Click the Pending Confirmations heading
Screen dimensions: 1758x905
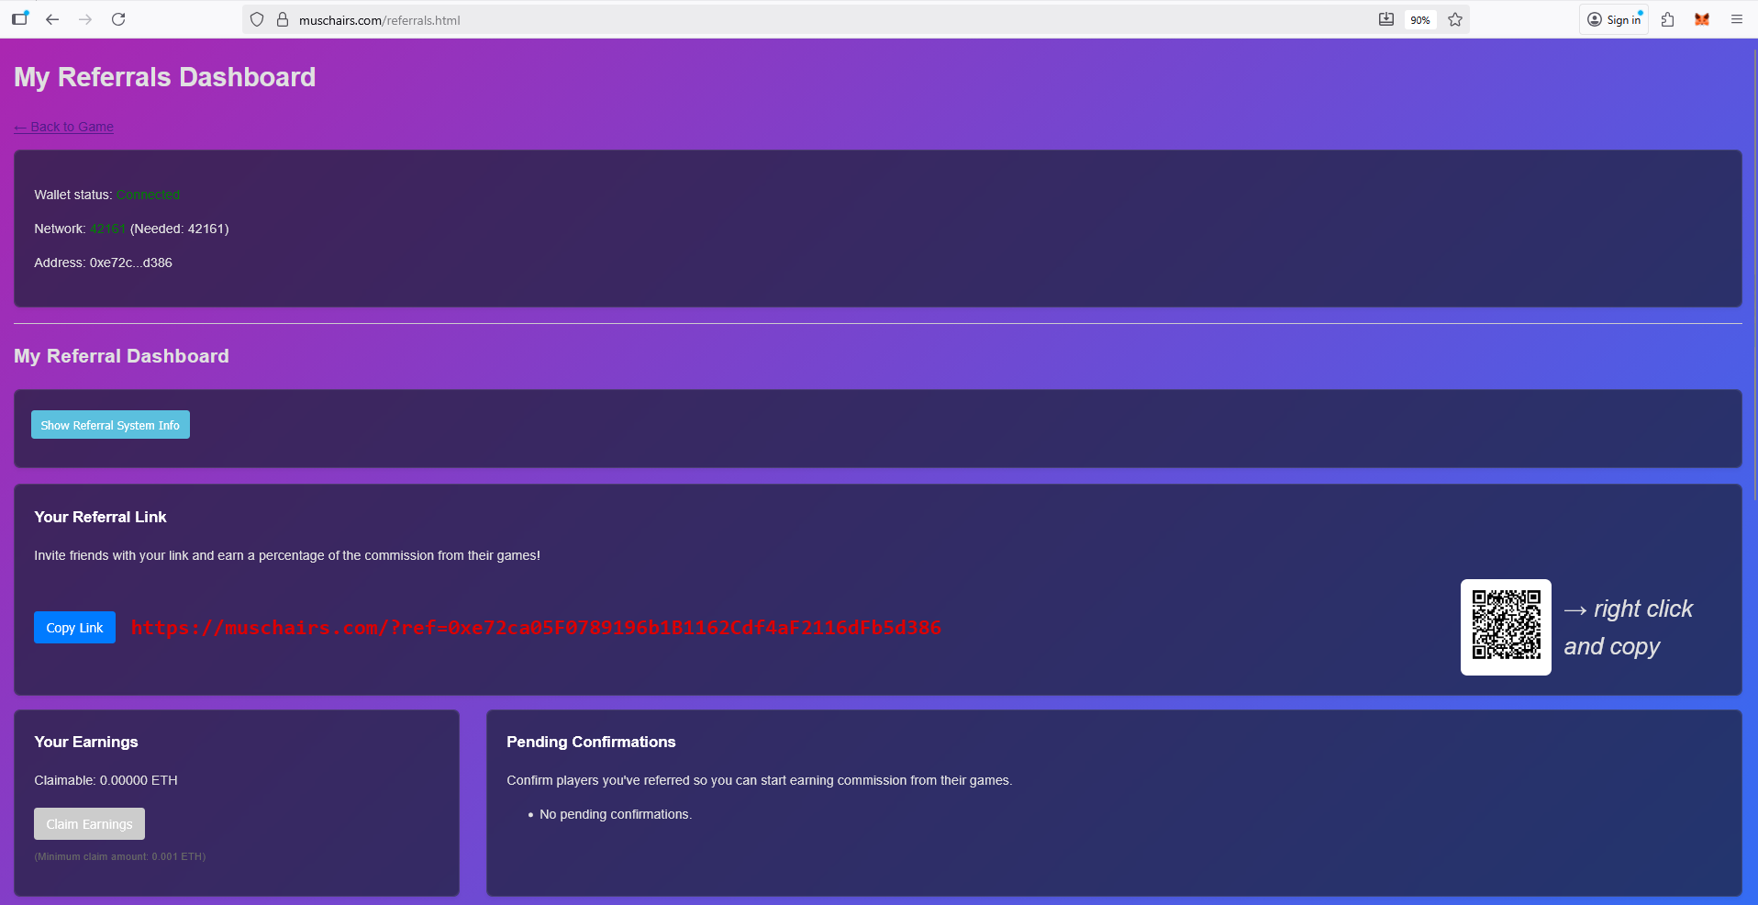click(x=591, y=742)
